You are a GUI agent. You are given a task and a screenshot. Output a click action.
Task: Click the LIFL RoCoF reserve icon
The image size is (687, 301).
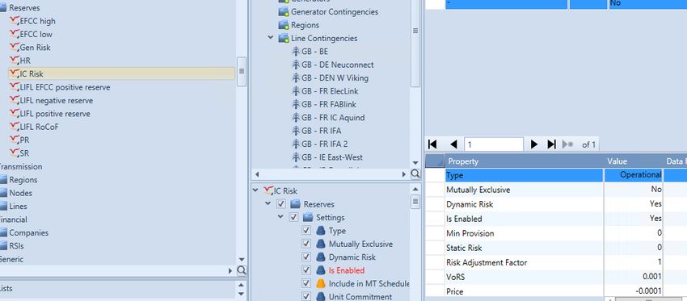click(15, 127)
